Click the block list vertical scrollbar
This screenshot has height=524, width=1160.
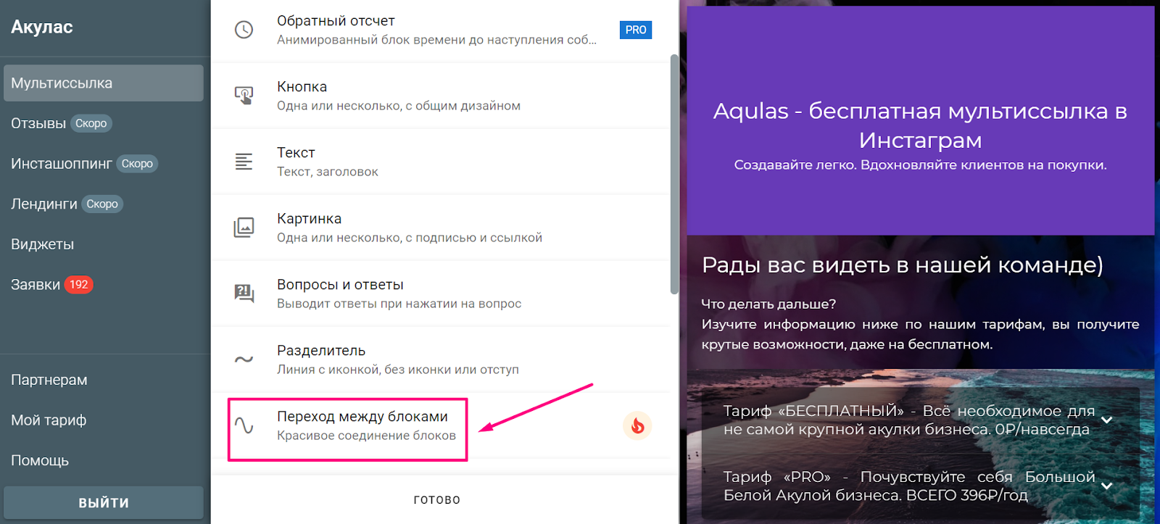tap(674, 174)
